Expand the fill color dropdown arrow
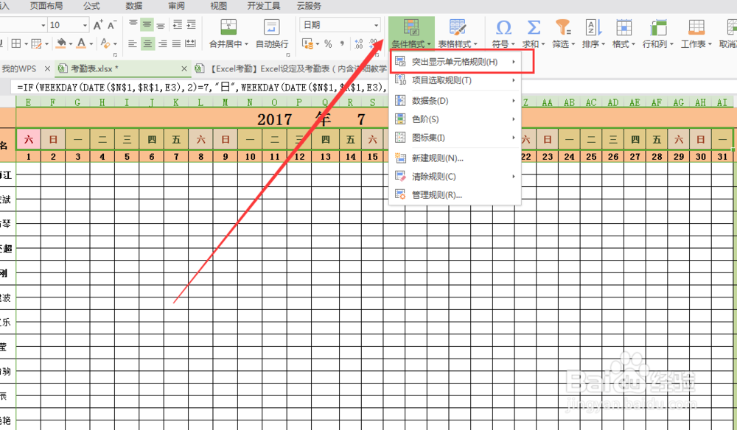Viewport: 737px width, 430px height. point(71,44)
